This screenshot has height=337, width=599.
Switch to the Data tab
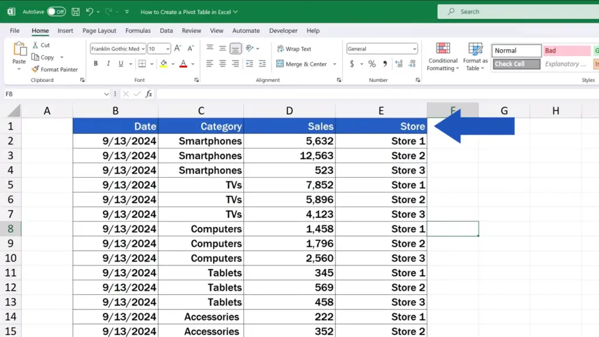pyautogui.click(x=166, y=30)
